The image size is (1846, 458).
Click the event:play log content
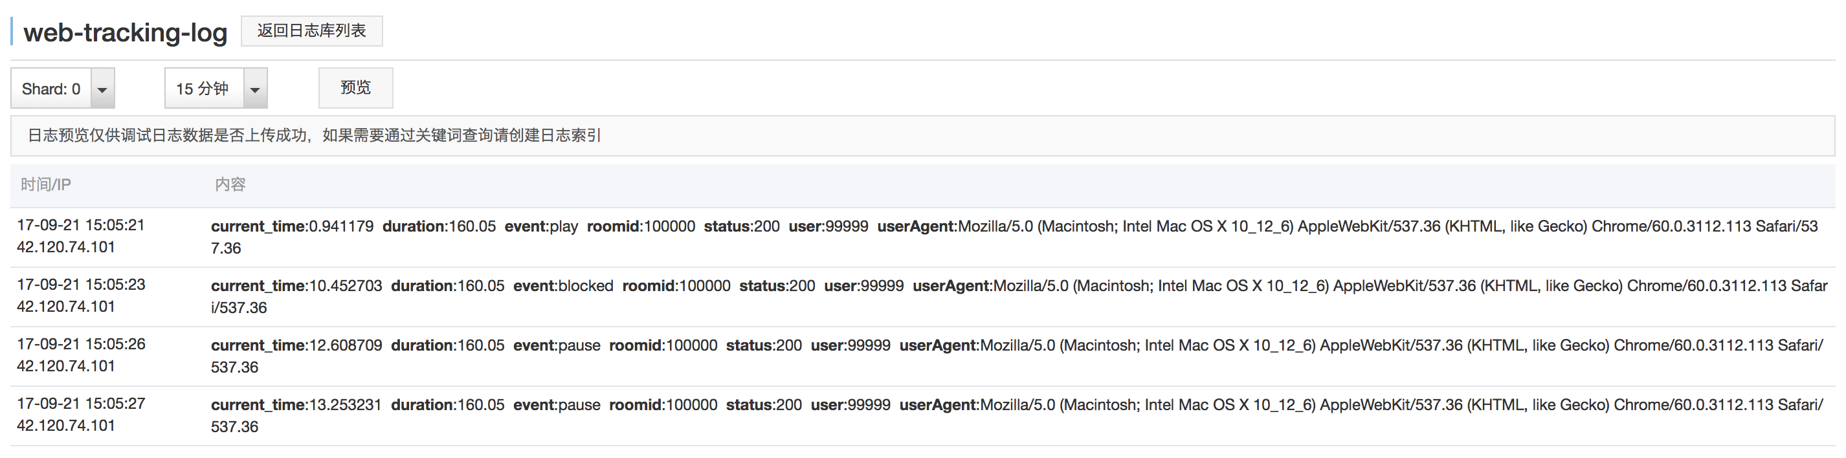click(x=541, y=226)
